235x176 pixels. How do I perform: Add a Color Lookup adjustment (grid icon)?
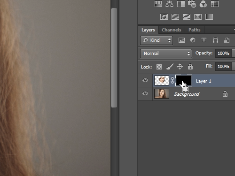pyautogui.click(x=215, y=4)
